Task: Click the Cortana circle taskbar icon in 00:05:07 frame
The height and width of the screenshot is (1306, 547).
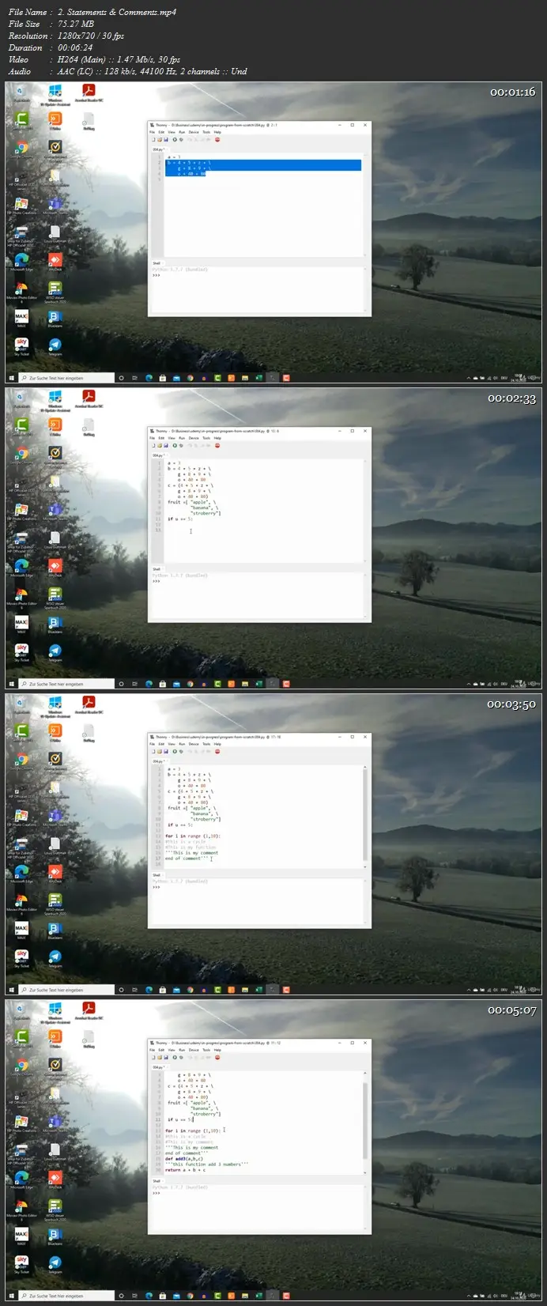Action: pos(121,1296)
